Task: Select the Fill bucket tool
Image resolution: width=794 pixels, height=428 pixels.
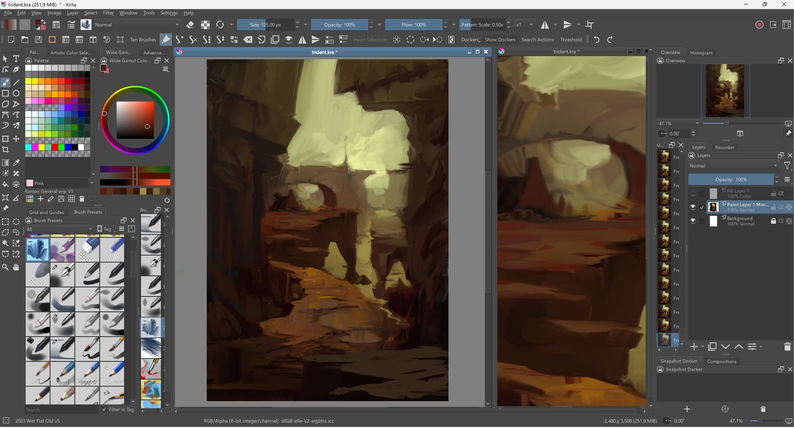Action: pos(5,184)
